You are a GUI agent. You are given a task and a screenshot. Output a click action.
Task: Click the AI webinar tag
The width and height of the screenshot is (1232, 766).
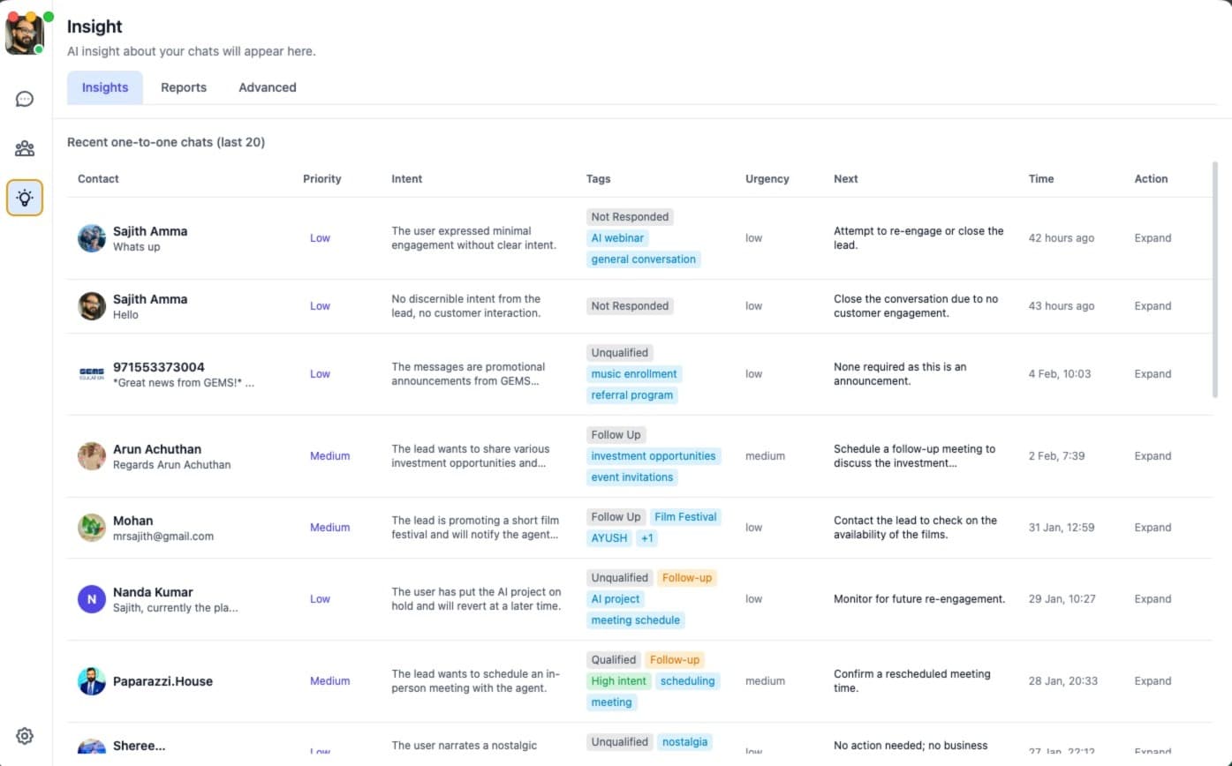point(616,237)
